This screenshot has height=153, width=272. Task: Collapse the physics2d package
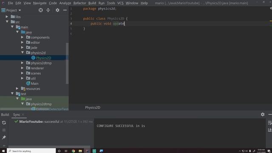[x=23, y=52]
